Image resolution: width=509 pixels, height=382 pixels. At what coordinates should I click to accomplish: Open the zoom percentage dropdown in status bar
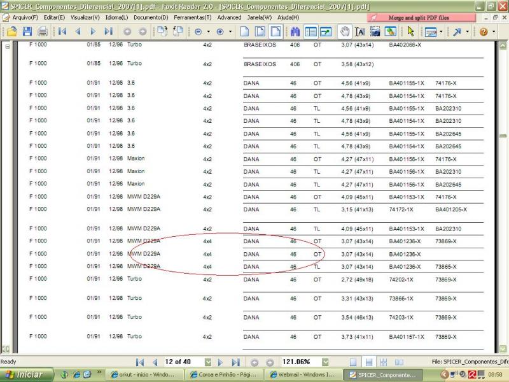pos(325,362)
